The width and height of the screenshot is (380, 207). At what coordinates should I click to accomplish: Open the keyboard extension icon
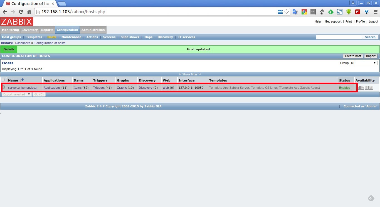click(313, 12)
